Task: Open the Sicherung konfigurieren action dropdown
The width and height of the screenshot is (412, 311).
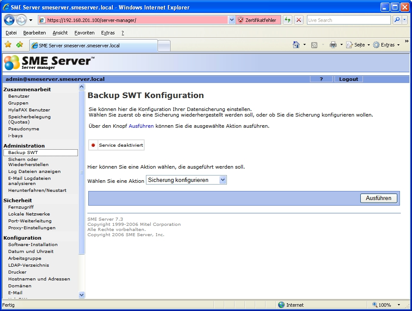Action: pyautogui.click(x=186, y=180)
